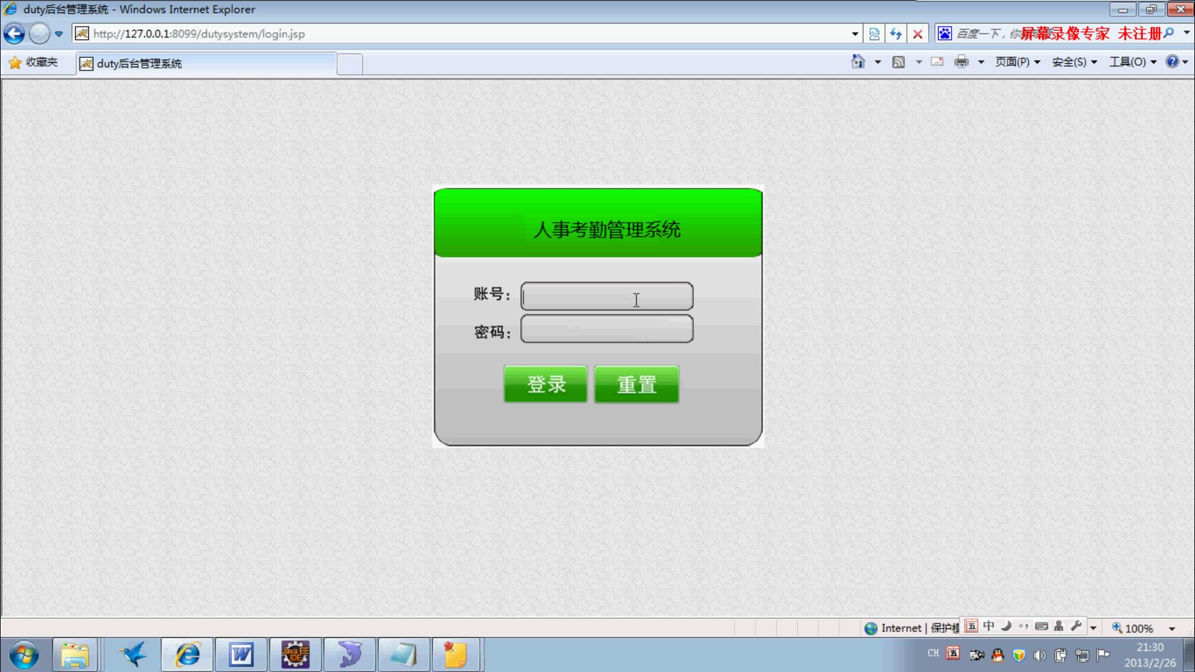Click the home page house icon
Screen dimensions: 1195x672
(858, 62)
